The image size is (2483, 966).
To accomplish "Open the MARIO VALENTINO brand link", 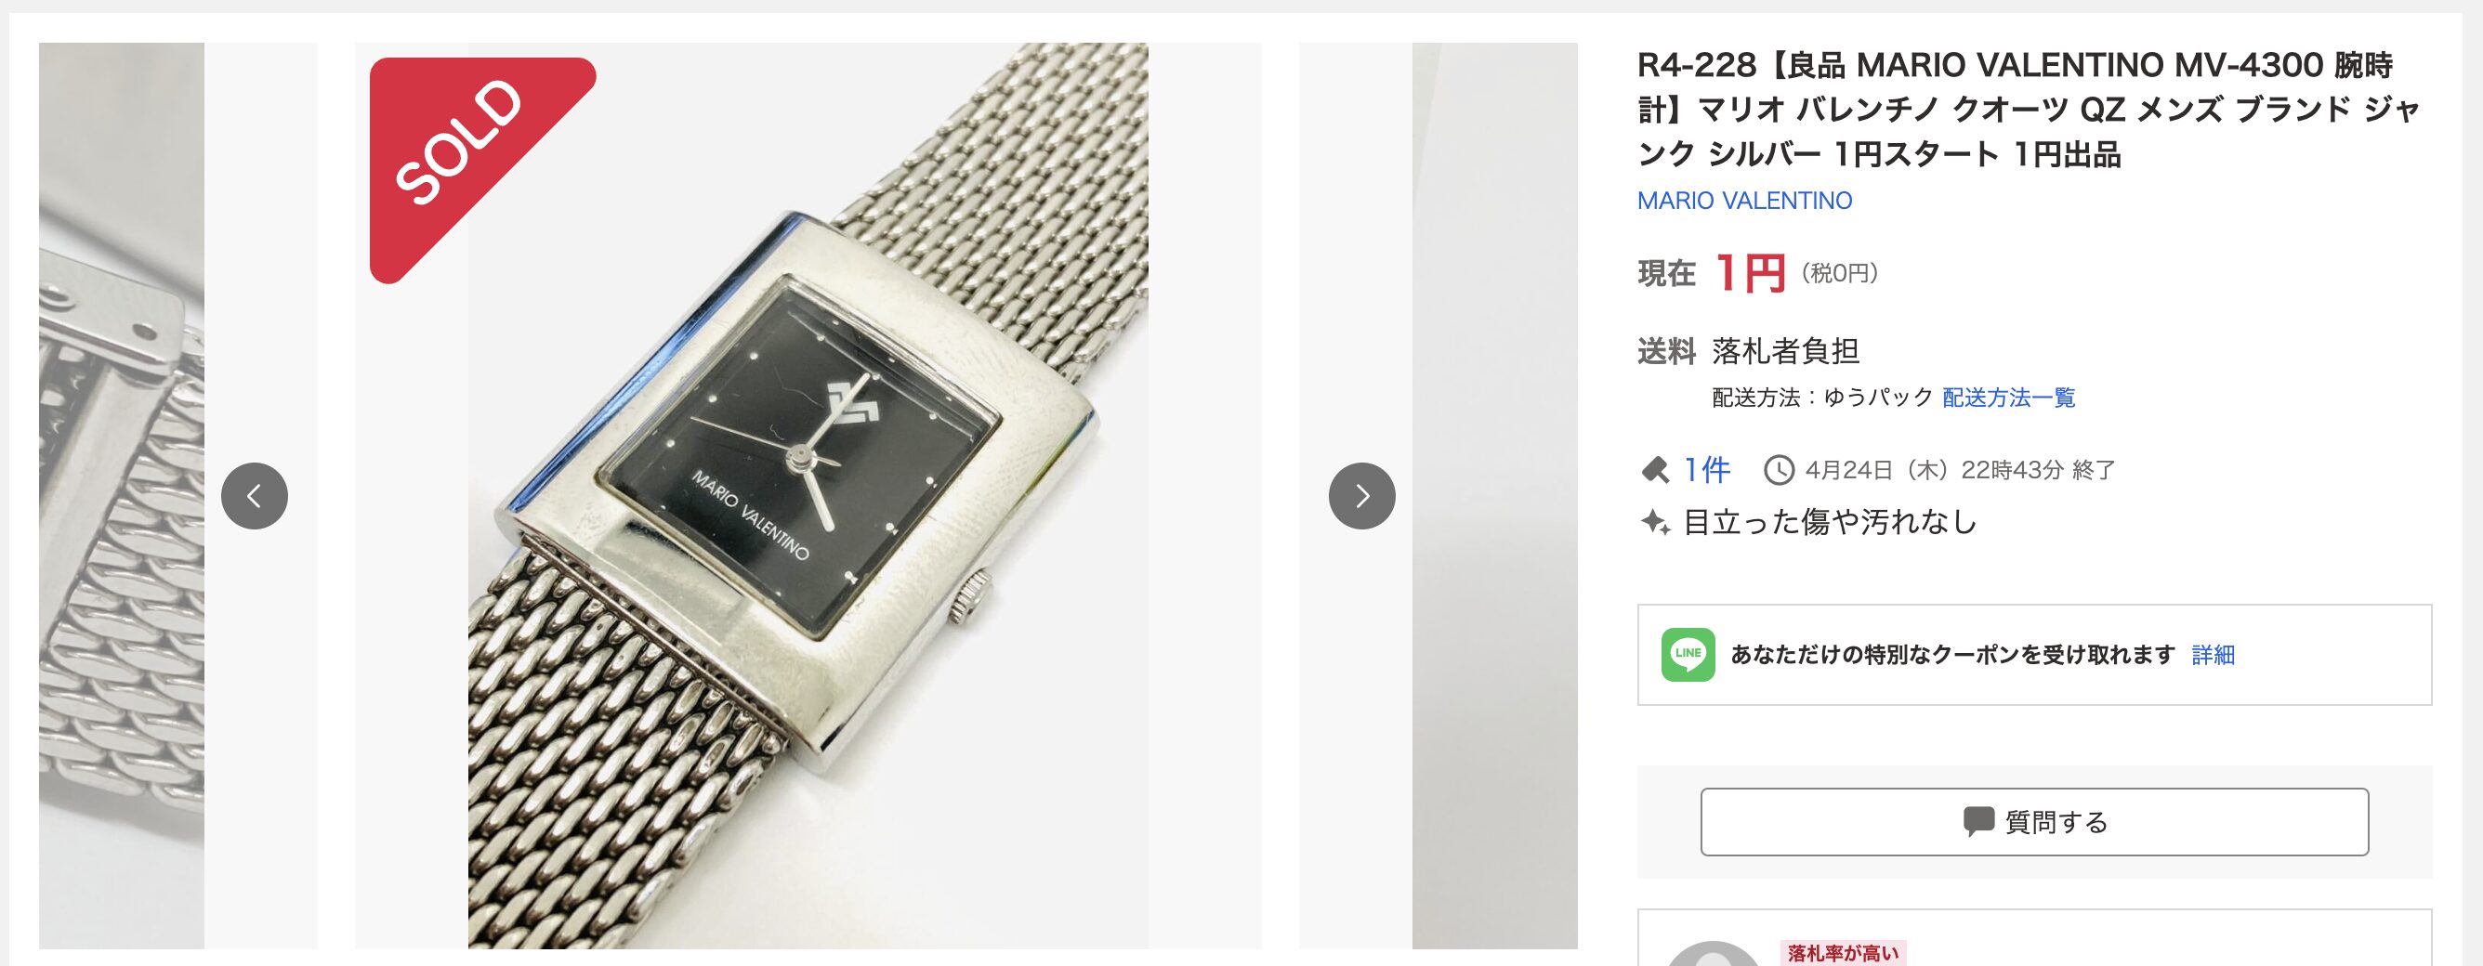I will 1744,201.
